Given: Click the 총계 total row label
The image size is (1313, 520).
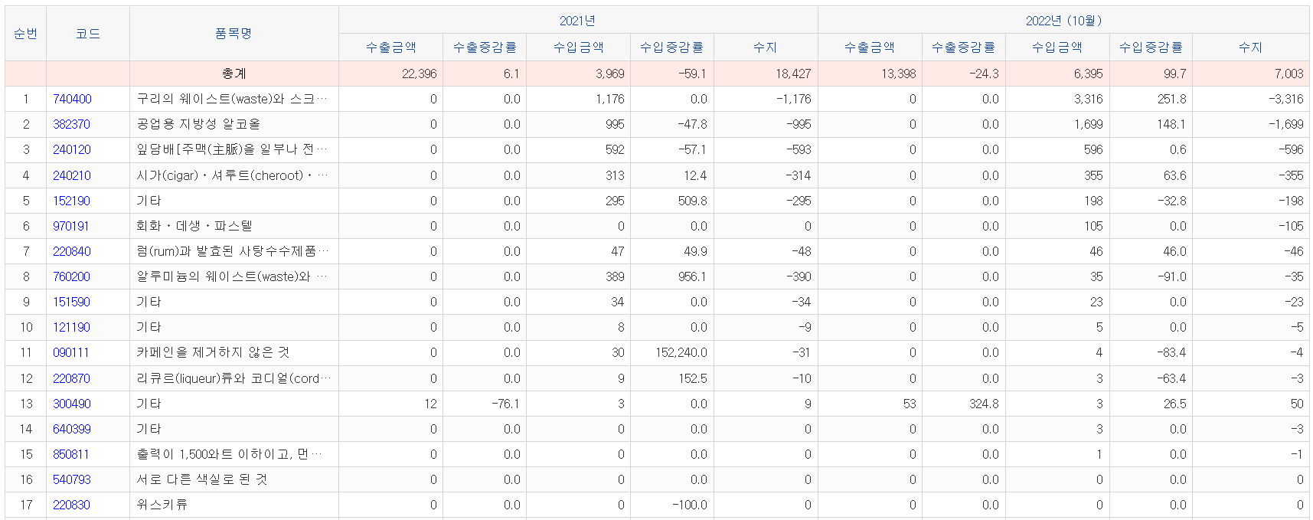Looking at the screenshot, I should pyautogui.click(x=234, y=74).
